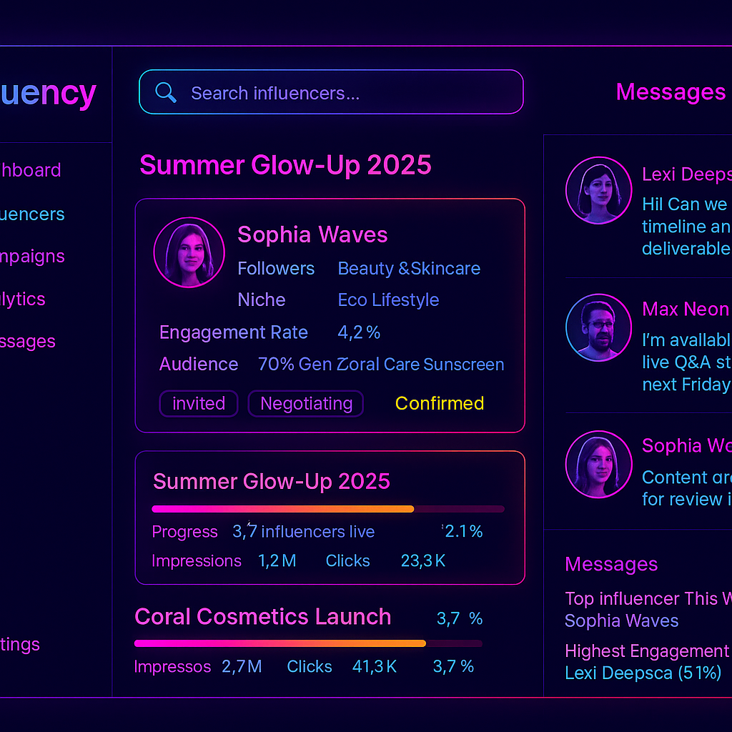
Task: Click Lexi Deepsca highest engagement link
Action: 643,673
